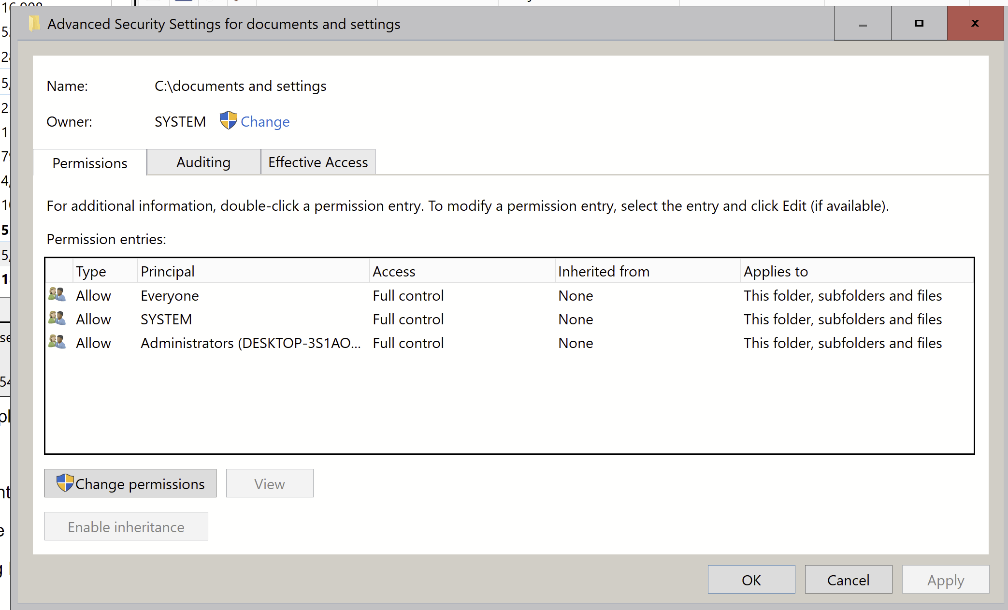Click the user group icon on the SYSTEM row
The height and width of the screenshot is (610, 1008).
pos(57,318)
